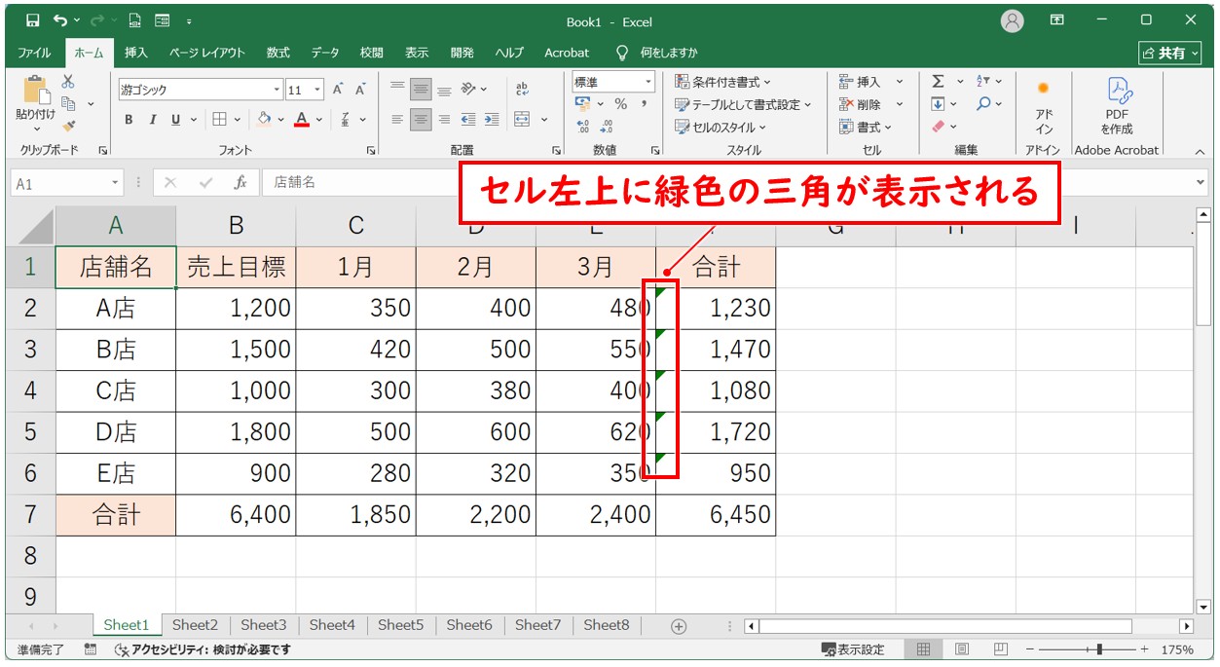
Task: Click the decrease indent icon
Action: [468, 120]
